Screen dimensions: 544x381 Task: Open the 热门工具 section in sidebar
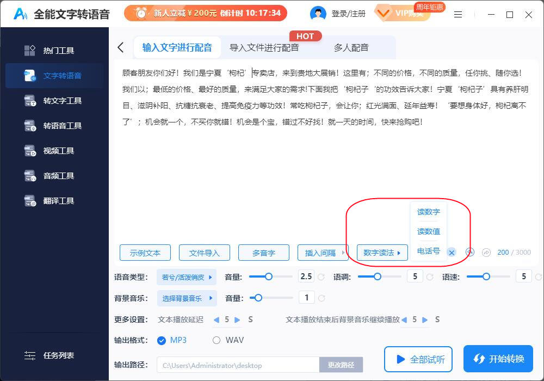tap(54, 50)
